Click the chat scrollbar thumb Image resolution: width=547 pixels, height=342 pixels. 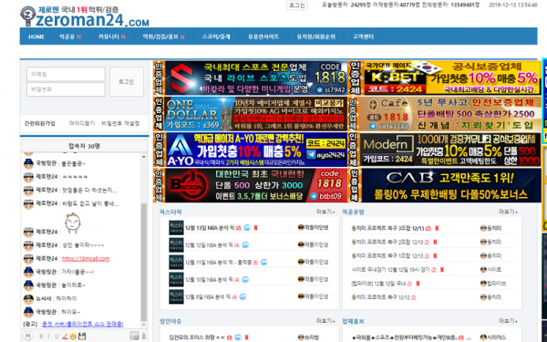[143, 262]
